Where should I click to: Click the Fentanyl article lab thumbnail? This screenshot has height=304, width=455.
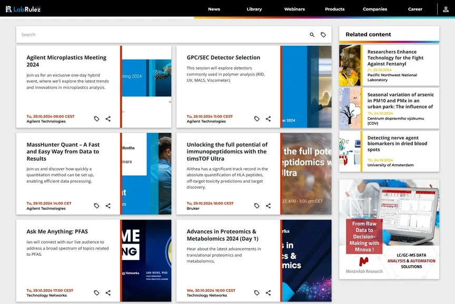(x=350, y=65)
